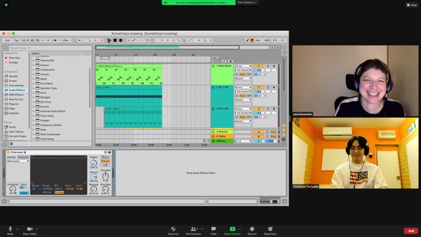Click Stop Video in Zoom toolbar
The width and height of the screenshot is (421, 237).
pyautogui.click(x=30, y=230)
